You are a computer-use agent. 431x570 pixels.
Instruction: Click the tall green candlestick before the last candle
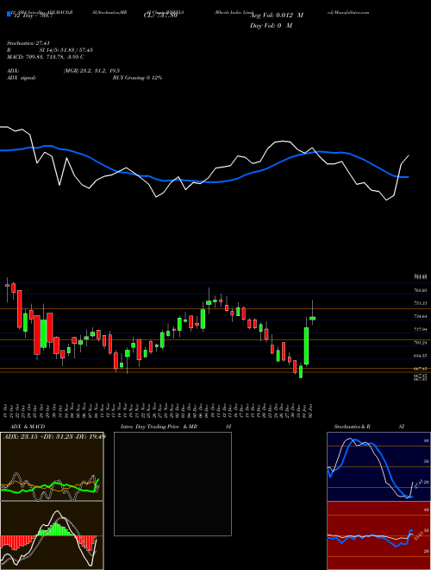coord(306,345)
